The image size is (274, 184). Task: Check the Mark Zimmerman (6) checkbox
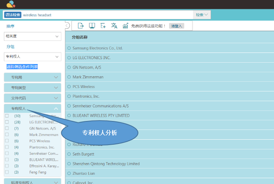tap(7, 134)
